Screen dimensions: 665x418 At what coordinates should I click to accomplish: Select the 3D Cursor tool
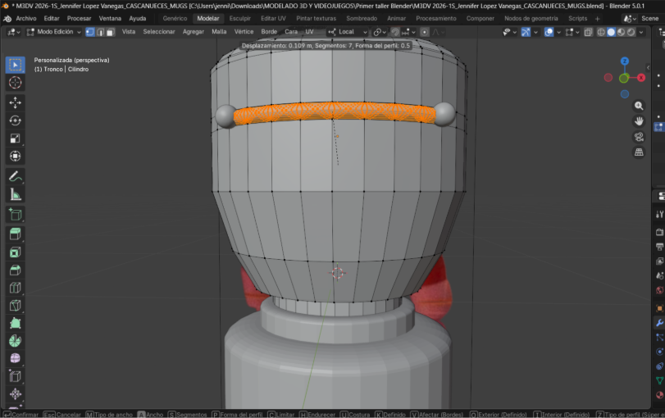tap(15, 83)
